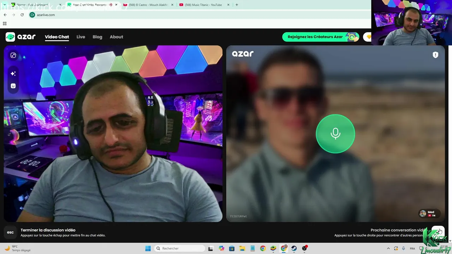Image resolution: width=452 pixels, height=254 pixels.
Task: Reload the page
Action: 22,15
